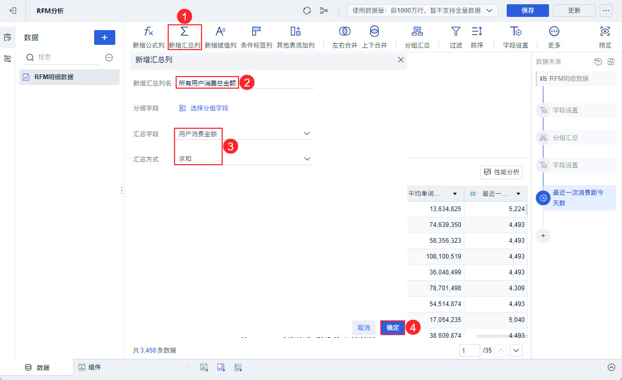
Task: Click the 保存 button
Action: (x=528, y=11)
